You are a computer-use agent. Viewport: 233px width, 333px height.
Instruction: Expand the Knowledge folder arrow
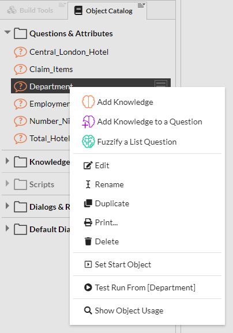tap(7, 161)
